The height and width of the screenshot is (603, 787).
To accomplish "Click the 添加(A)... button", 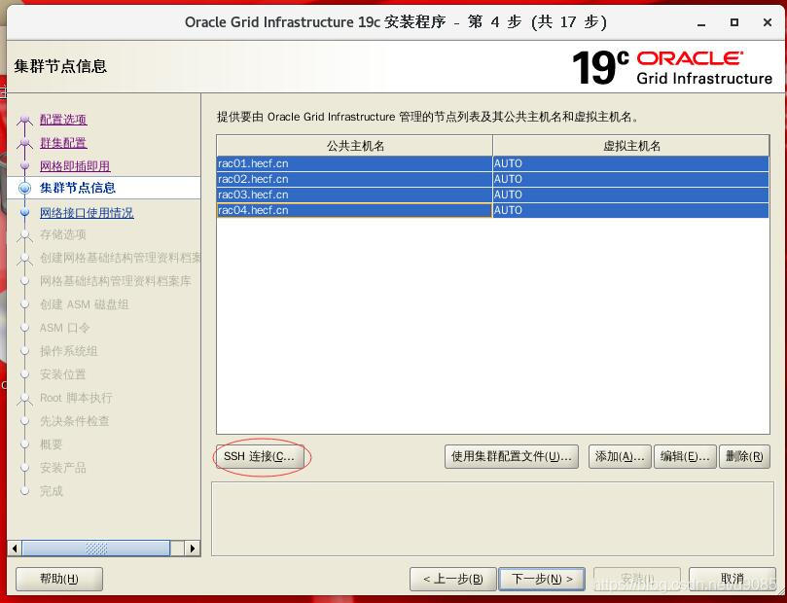I will [620, 456].
